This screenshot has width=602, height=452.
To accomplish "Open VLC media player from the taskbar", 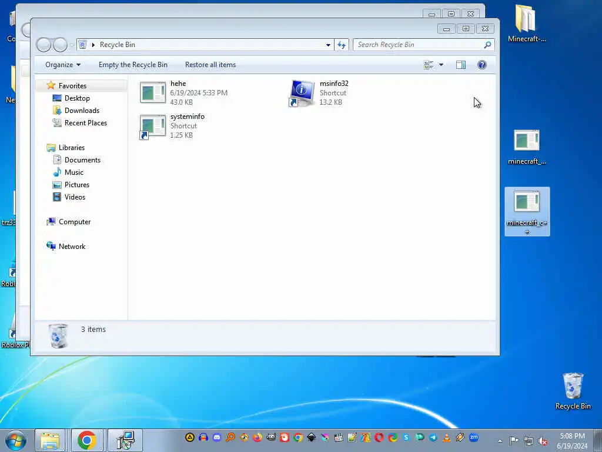I will coord(447,437).
